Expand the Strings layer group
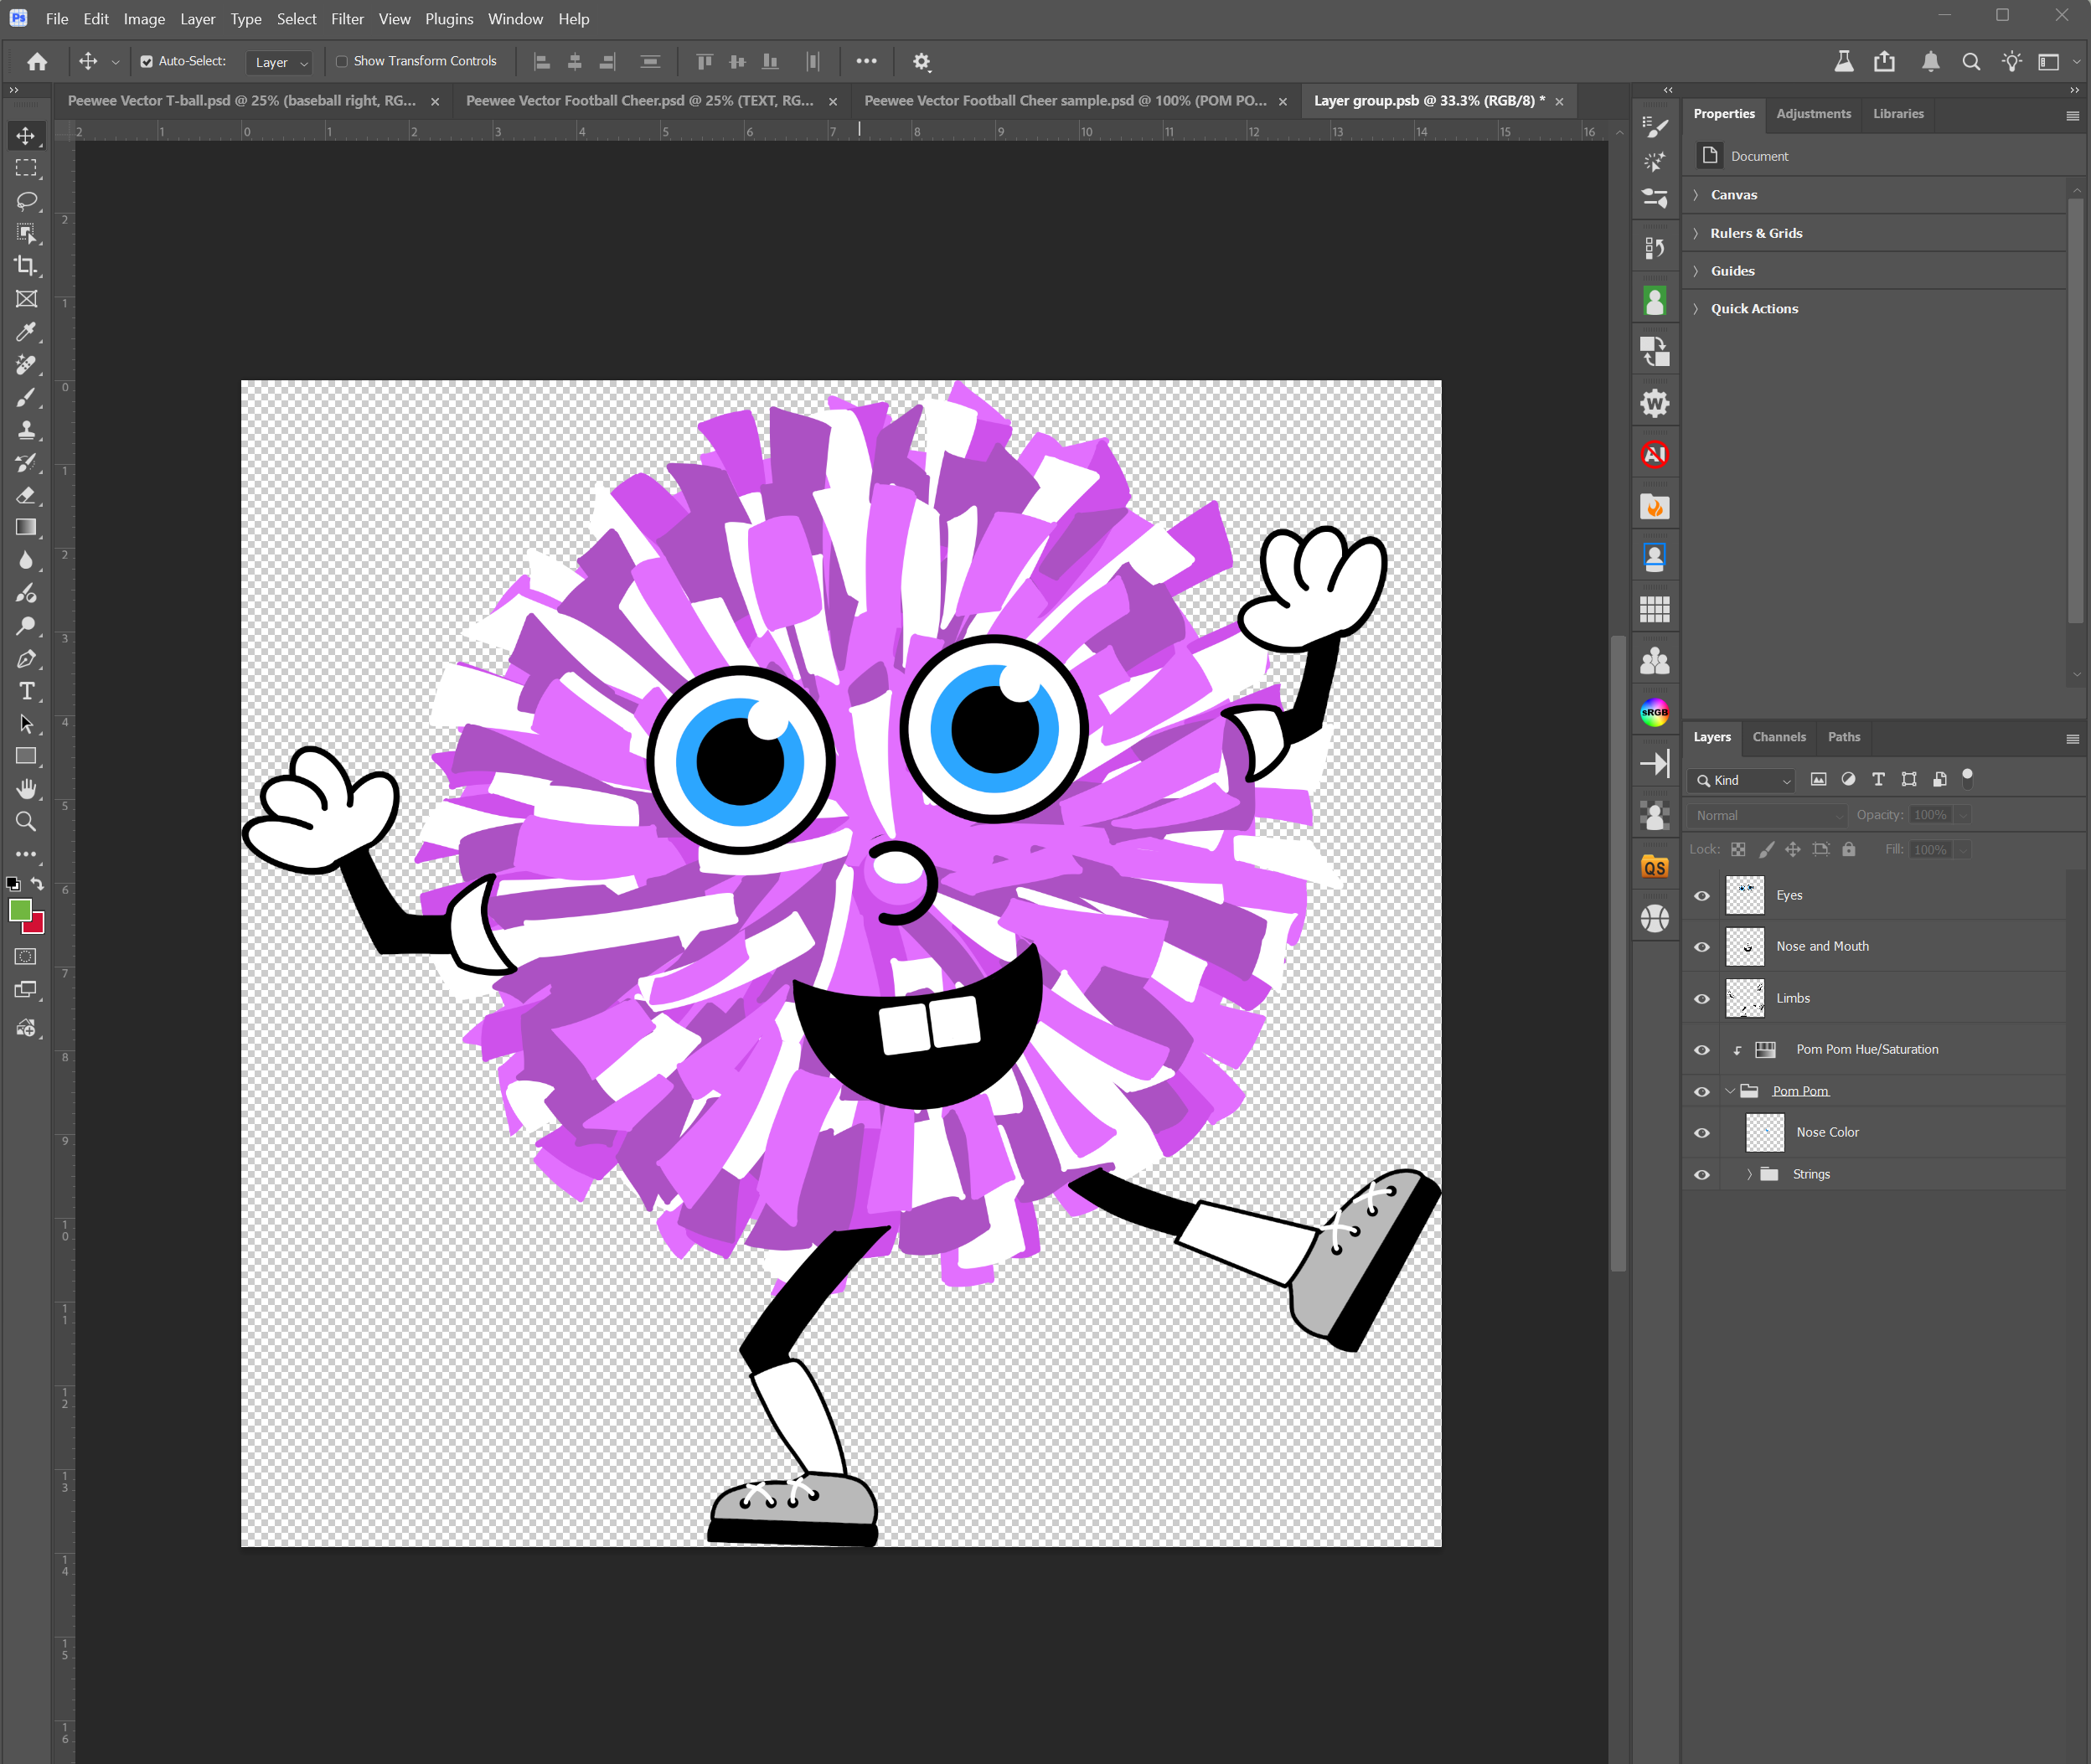Screen dimensions: 2091x1764 1749,1174
